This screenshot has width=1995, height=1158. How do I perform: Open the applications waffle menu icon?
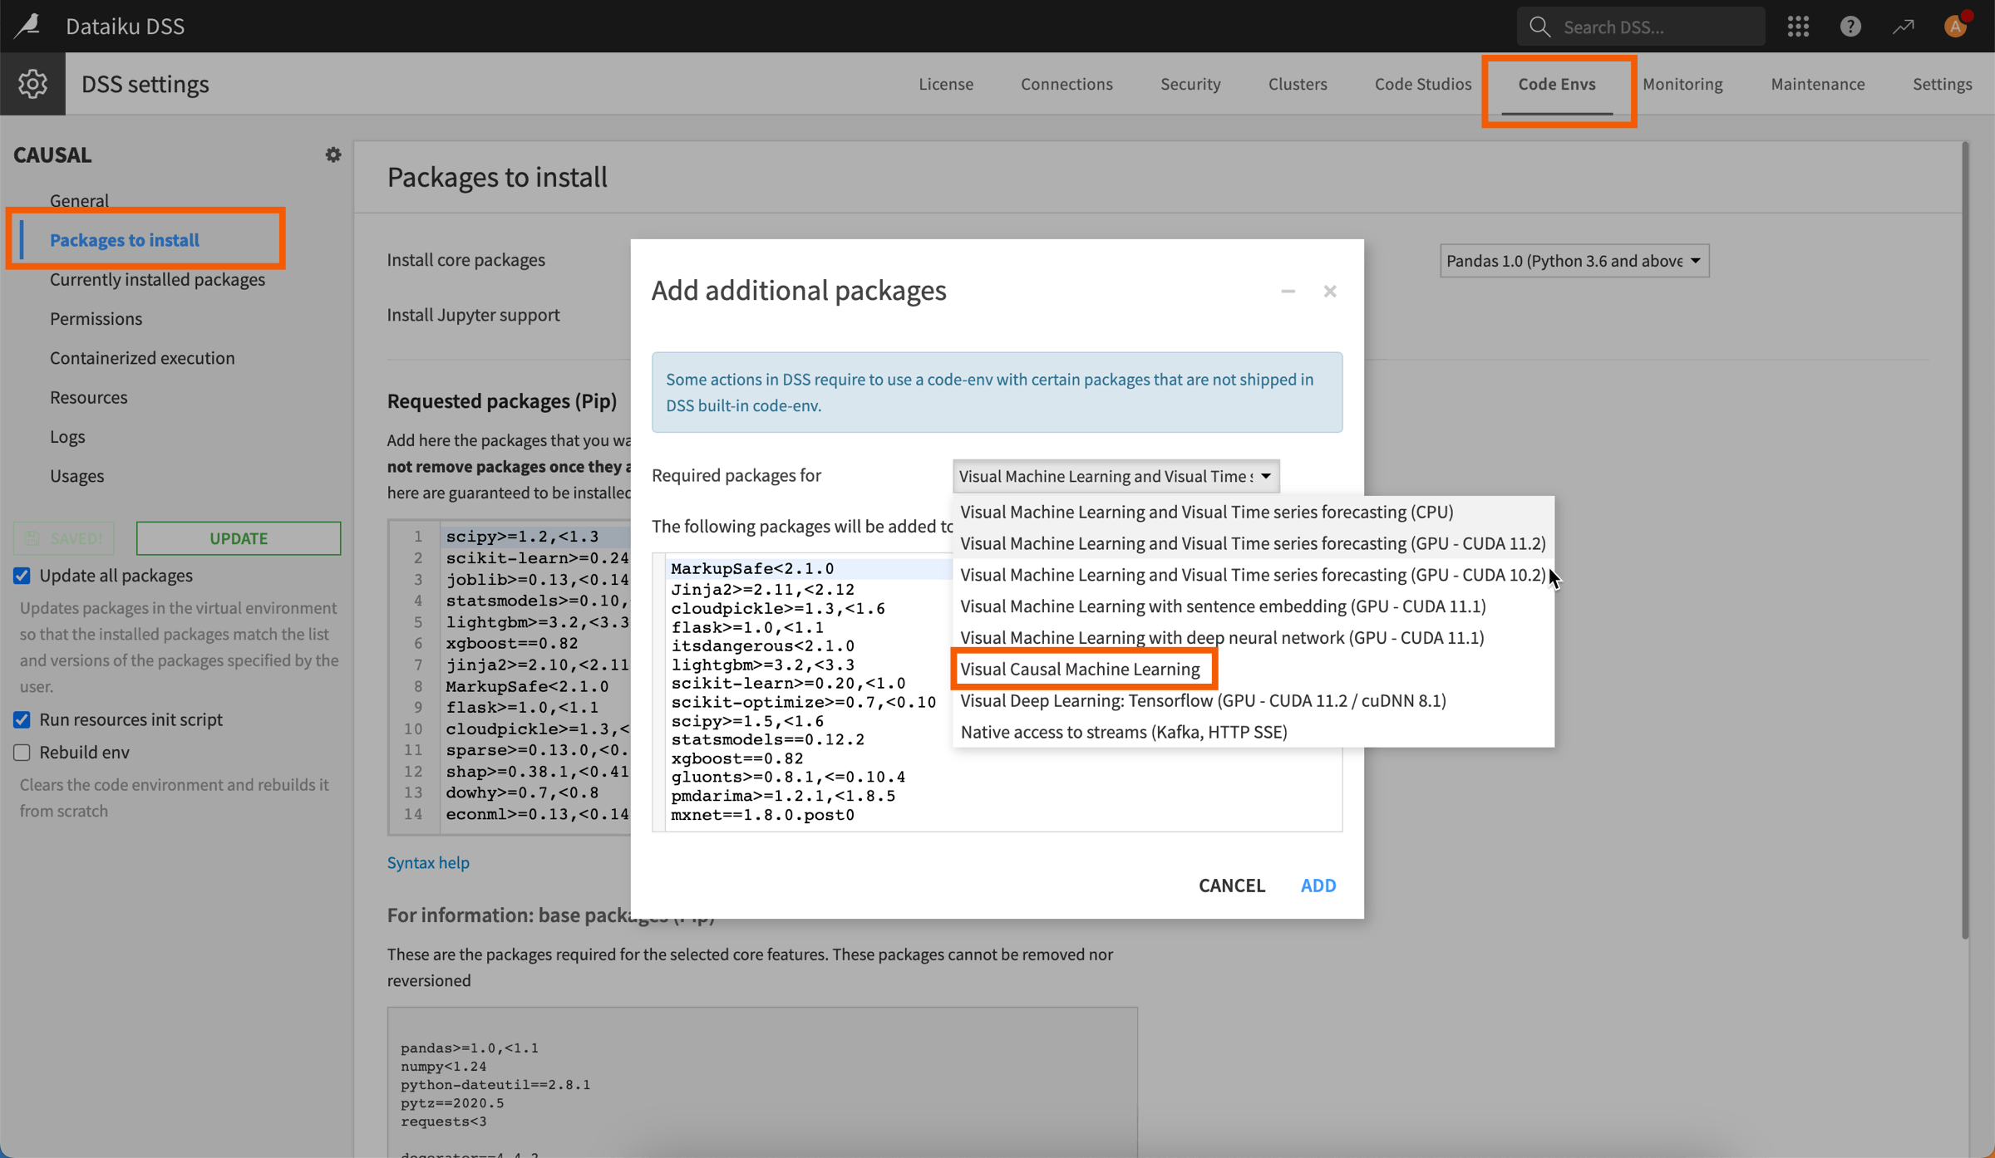[1799, 26]
